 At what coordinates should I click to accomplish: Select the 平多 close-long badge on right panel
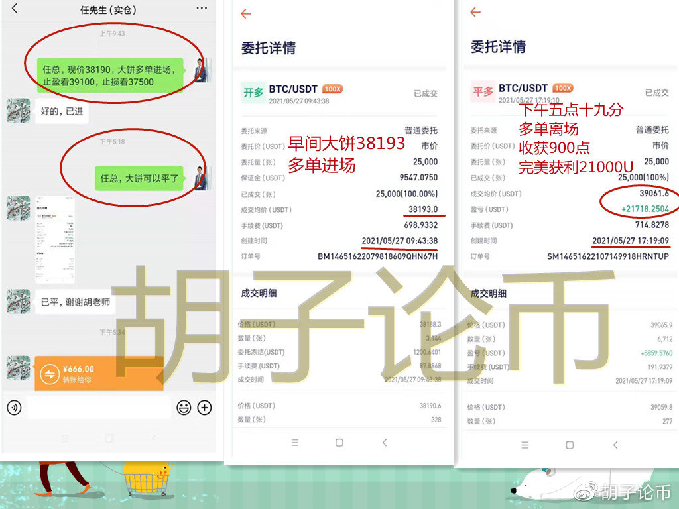[x=482, y=89]
